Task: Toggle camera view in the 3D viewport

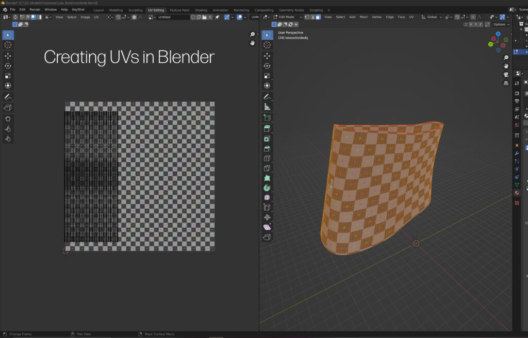Action: (506, 74)
